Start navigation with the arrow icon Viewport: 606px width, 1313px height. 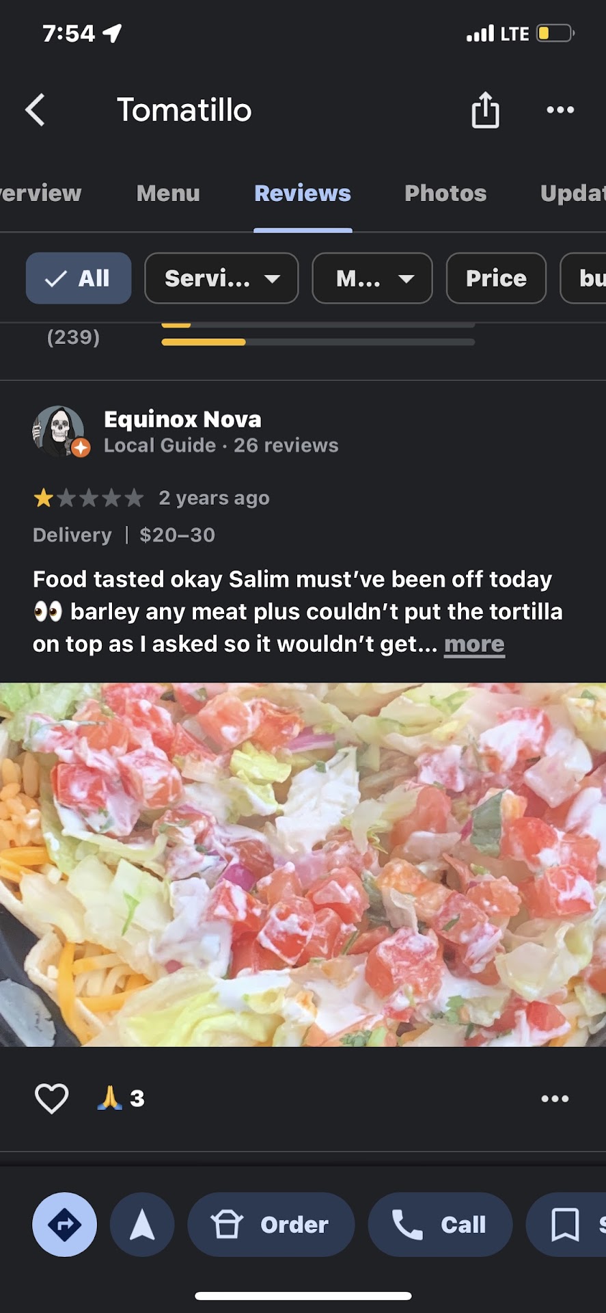tap(142, 1224)
